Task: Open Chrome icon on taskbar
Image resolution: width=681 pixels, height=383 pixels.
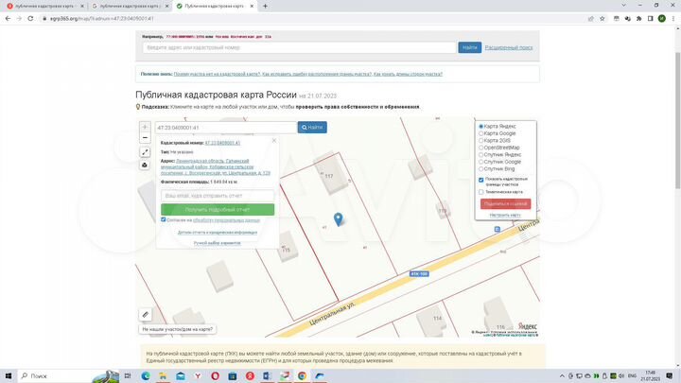Action: coord(302,375)
